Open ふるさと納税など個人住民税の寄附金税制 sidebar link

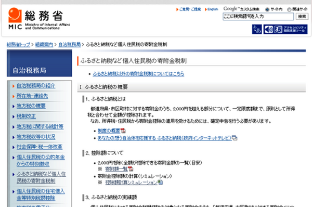tap(41, 177)
